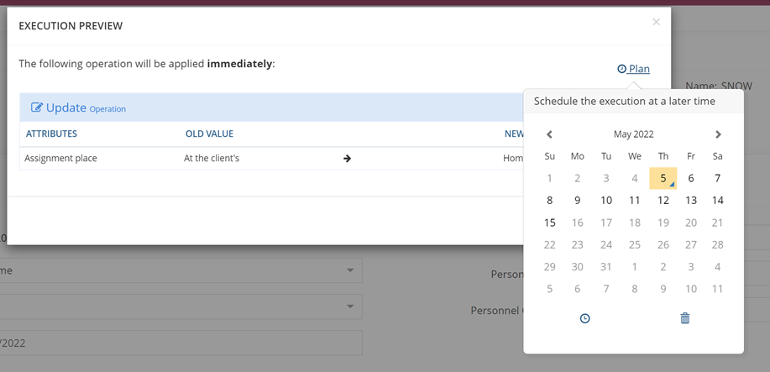Click the date input field below dropdowns

pyautogui.click(x=181, y=343)
